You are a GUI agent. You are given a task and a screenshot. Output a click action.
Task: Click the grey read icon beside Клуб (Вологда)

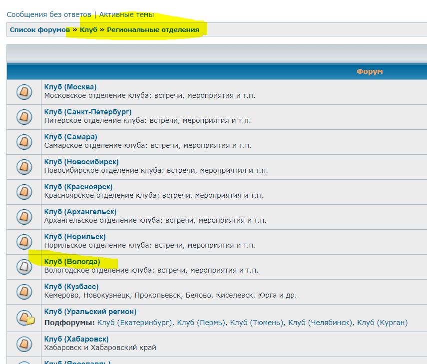(x=23, y=267)
